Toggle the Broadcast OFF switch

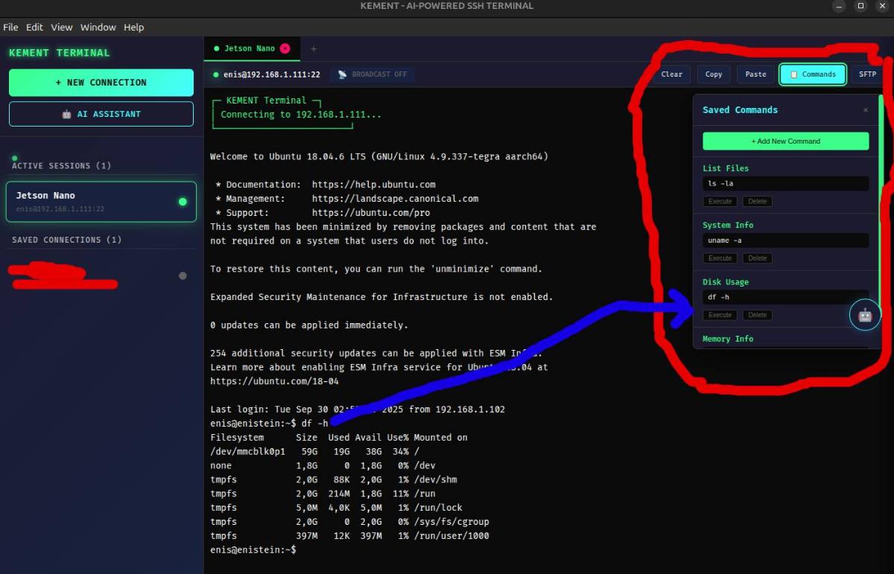click(372, 74)
